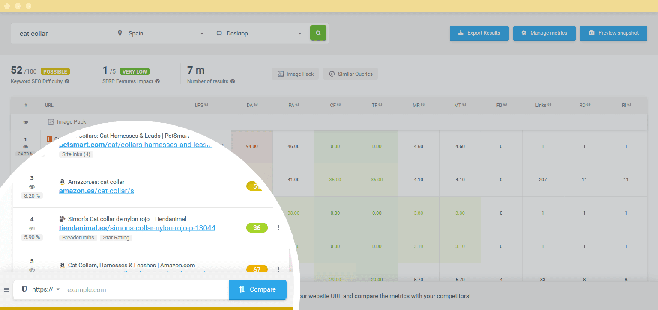Toggle eye visibility for result 1
The width and height of the screenshot is (658, 310).
(26, 147)
